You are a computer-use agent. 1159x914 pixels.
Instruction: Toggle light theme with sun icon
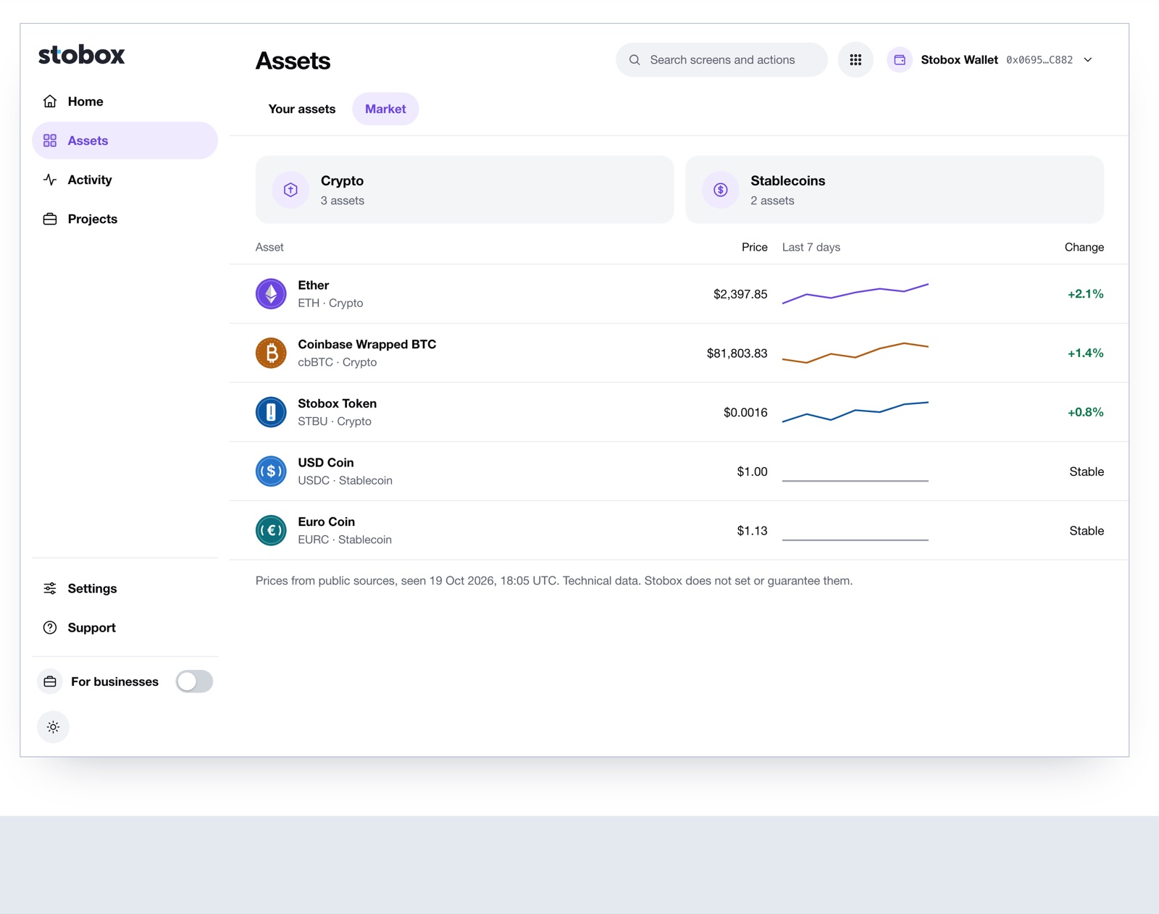(x=53, y=727)
